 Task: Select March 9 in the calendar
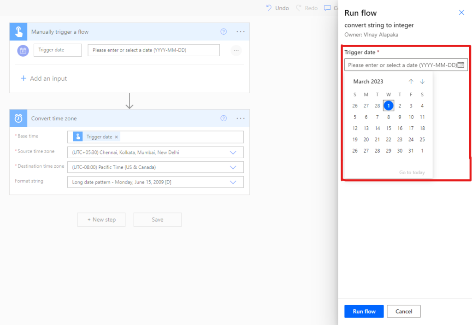[x=400, y=117]
